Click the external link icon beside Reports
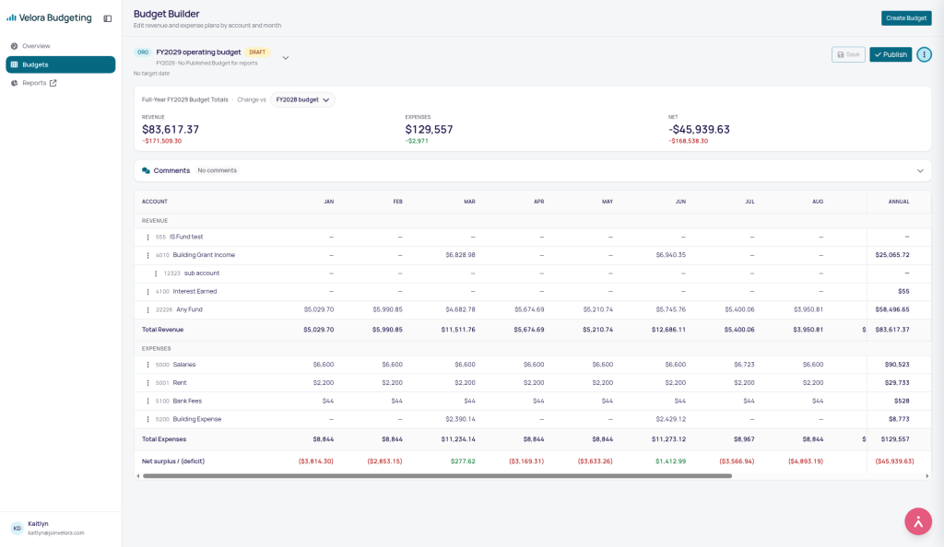This screenshot has width=944, height=547. (x=53, y=83)
